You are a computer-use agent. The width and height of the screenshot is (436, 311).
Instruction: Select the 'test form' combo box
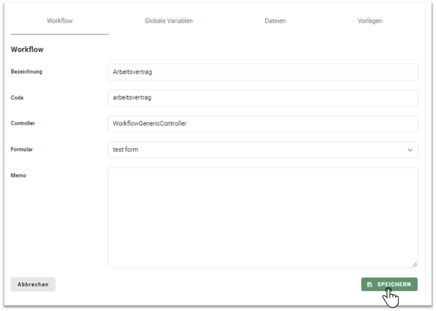click(263, 150)
